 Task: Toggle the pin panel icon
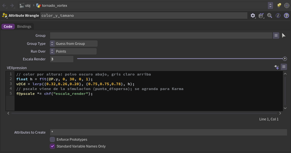tap(279, 5)
